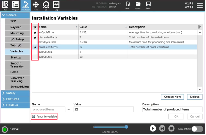Open the I/O screen icon
The width and height of the screenshot is (206, 135).
tap(46, 5)
